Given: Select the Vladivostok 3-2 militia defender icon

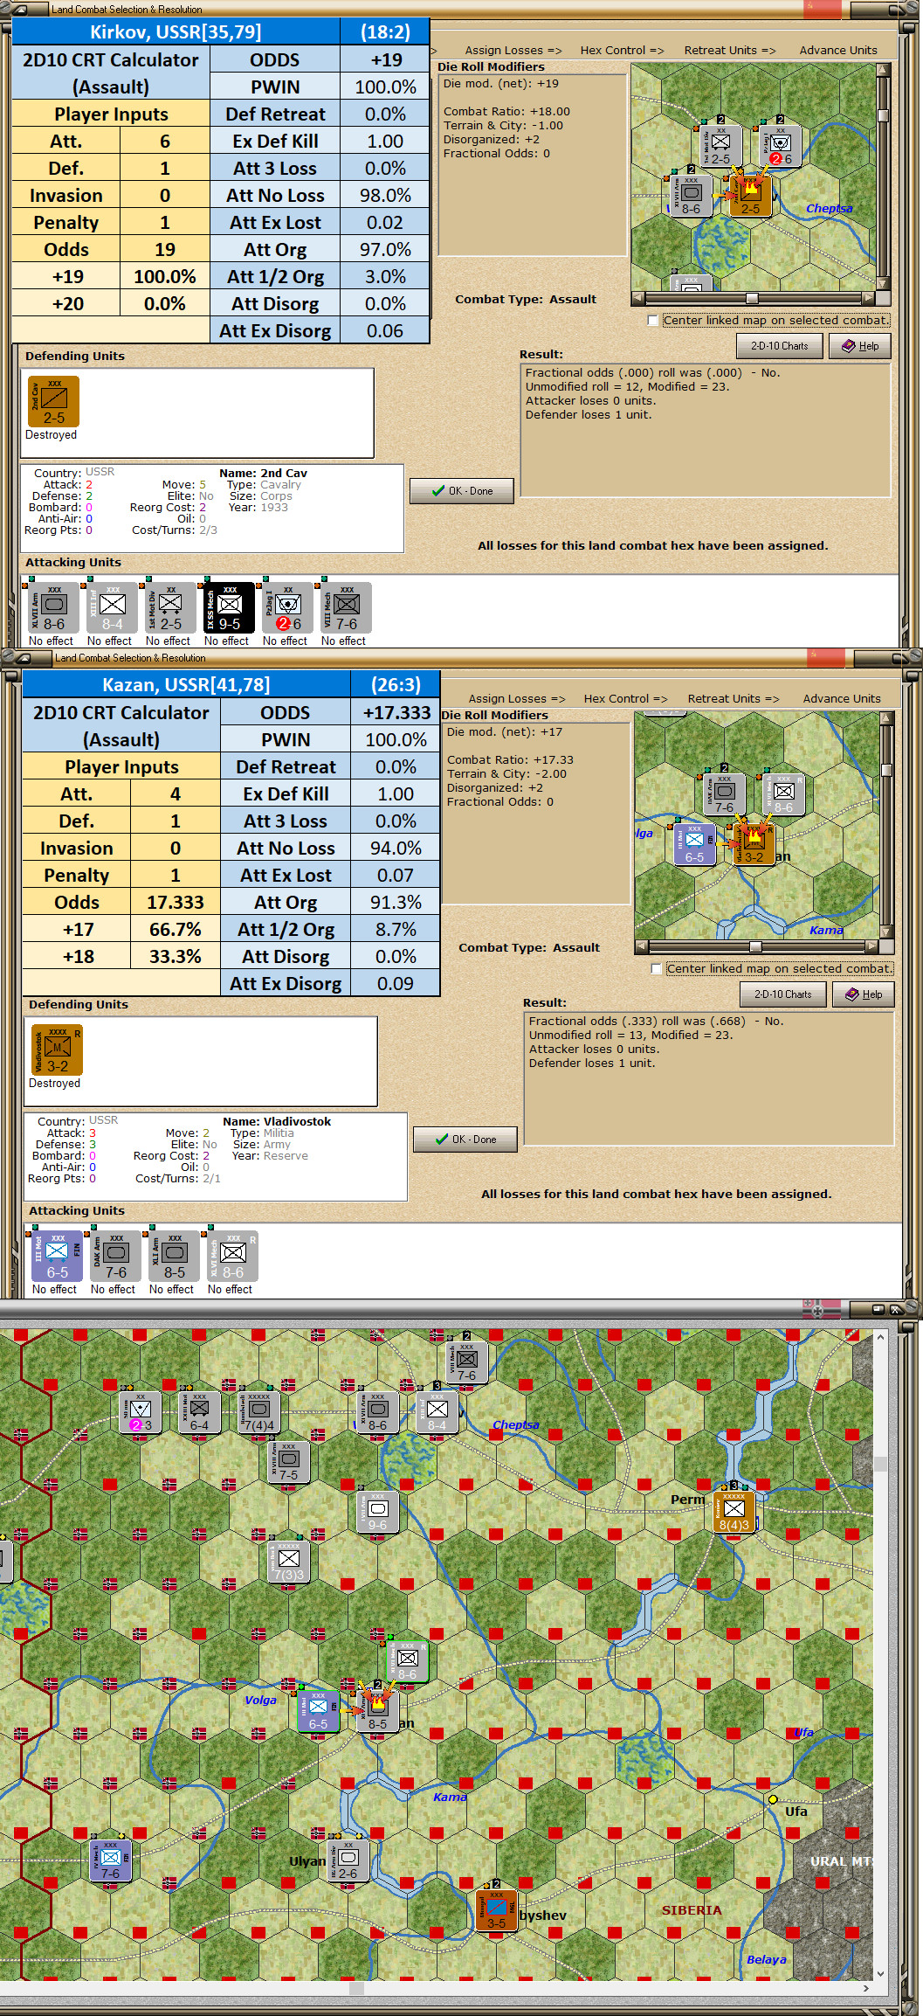Looking at the screenshot, I should click(x=58, y=1050).
